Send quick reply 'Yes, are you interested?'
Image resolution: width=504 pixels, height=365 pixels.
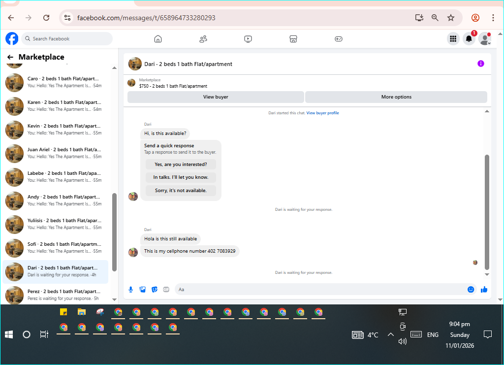(181, 165)
